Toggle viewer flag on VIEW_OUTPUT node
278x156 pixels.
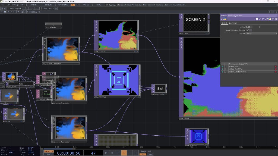click(181, 39)
